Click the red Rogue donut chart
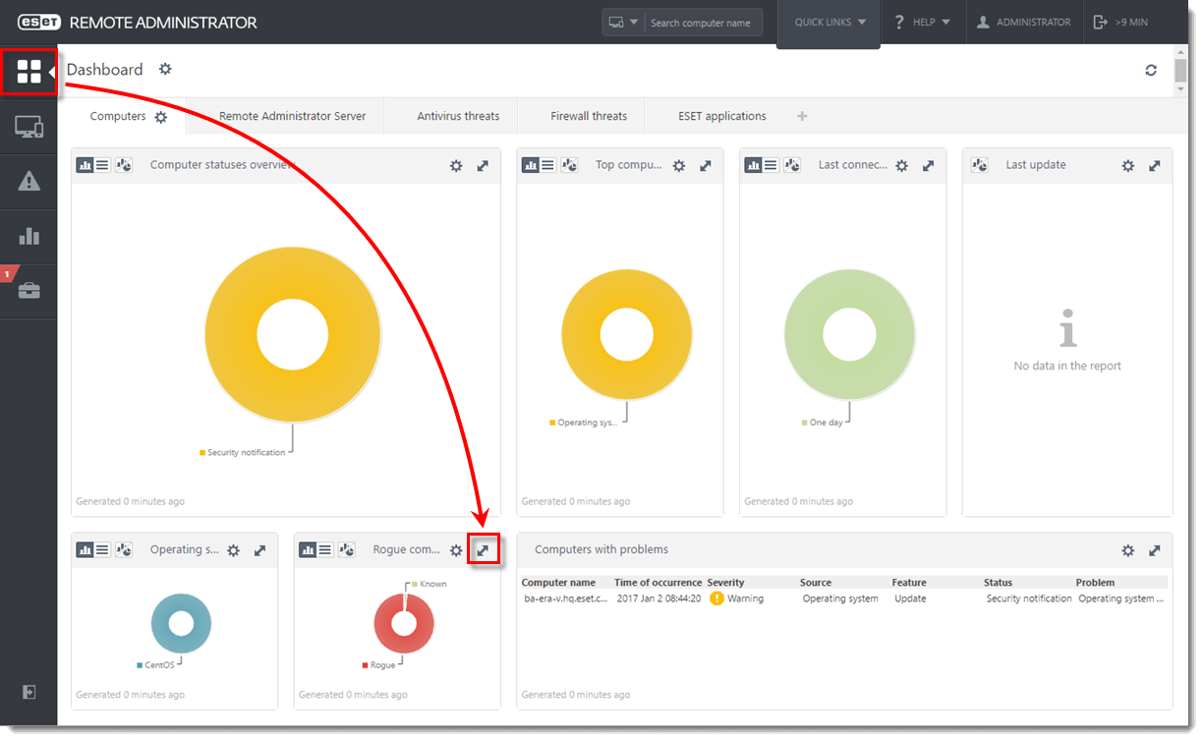Viewport: 1203px width, 741px height. pyautogui.click(x=404, y=624)
